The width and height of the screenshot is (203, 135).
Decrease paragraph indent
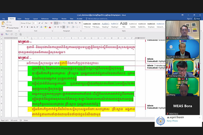point(69,23)
